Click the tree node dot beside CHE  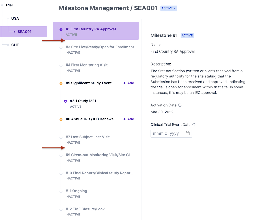(8, 45)
